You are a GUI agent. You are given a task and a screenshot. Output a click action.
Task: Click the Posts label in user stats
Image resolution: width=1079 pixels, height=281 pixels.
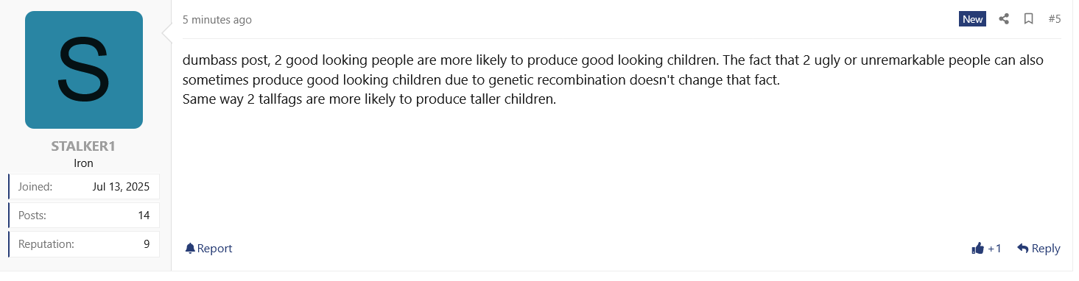32,216
